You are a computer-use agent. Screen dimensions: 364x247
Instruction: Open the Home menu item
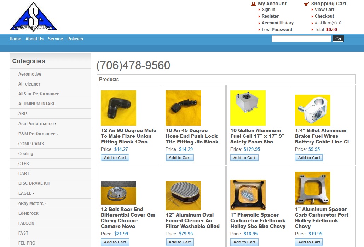(15, 39)
